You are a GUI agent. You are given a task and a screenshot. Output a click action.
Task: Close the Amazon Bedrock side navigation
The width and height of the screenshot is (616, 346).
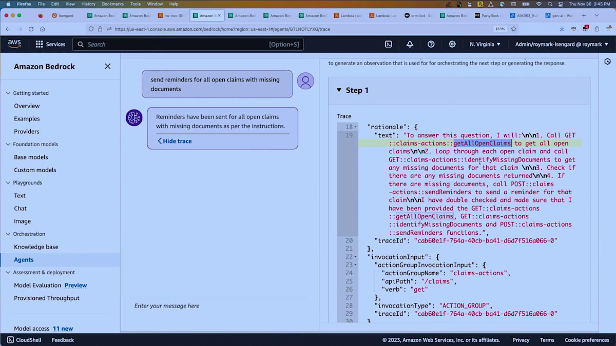[x=107, y=66]
